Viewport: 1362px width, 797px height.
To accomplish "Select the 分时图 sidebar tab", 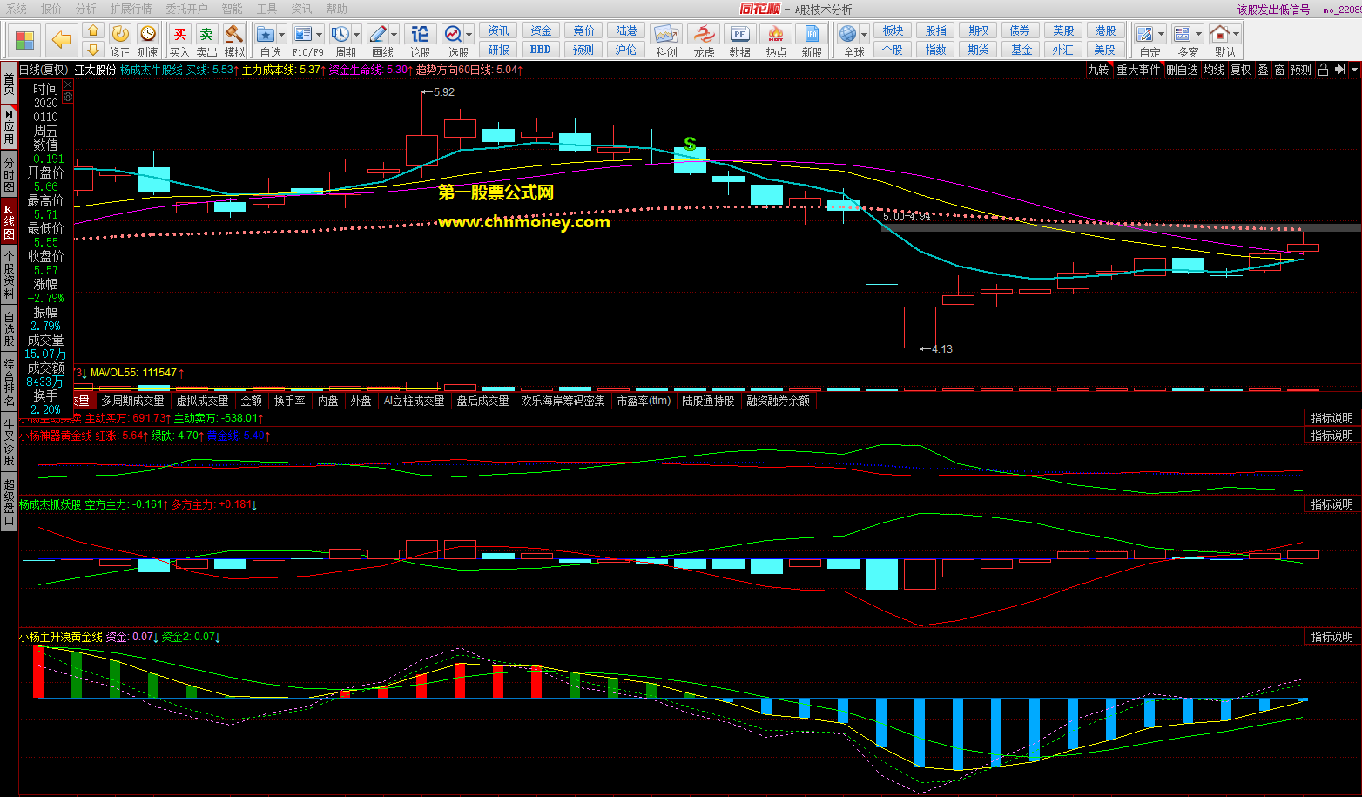I will click(x=9, y=174).
